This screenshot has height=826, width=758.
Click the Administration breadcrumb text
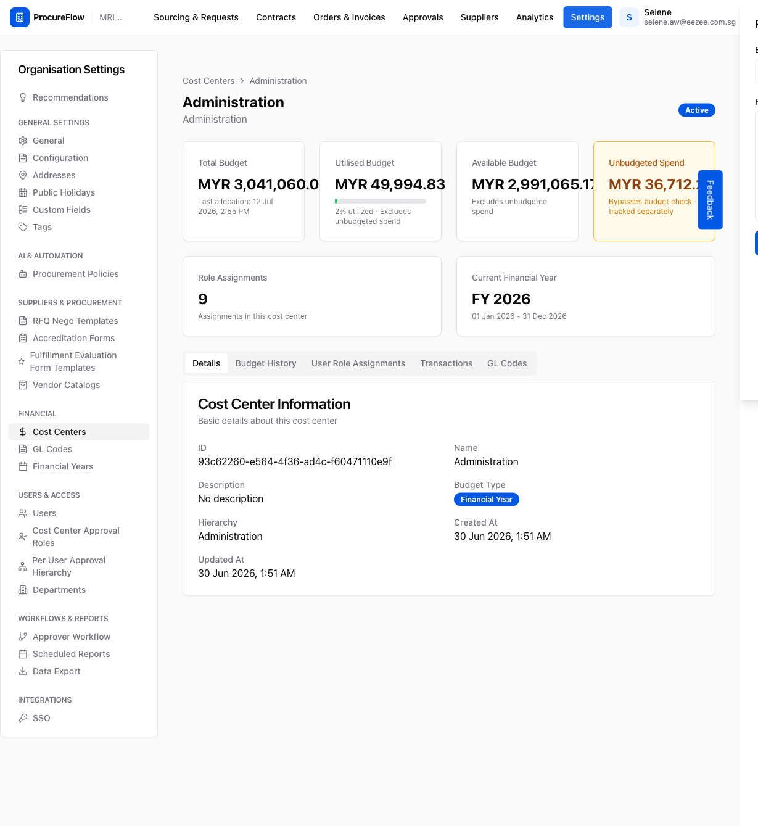pyautogui.click(x=278, y=81)
